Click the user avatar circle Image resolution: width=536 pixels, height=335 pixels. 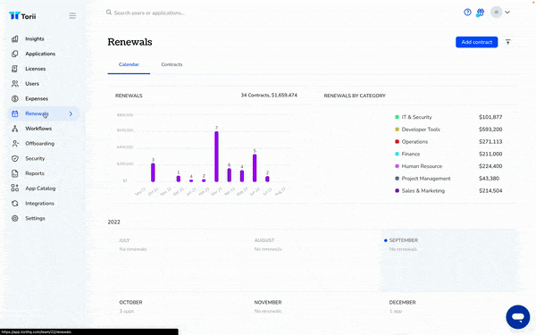[496, 13]
